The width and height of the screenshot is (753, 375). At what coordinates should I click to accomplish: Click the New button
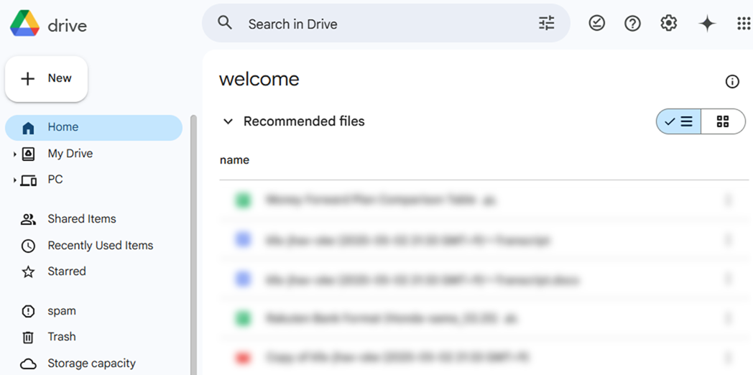click(x=46, y=79)
